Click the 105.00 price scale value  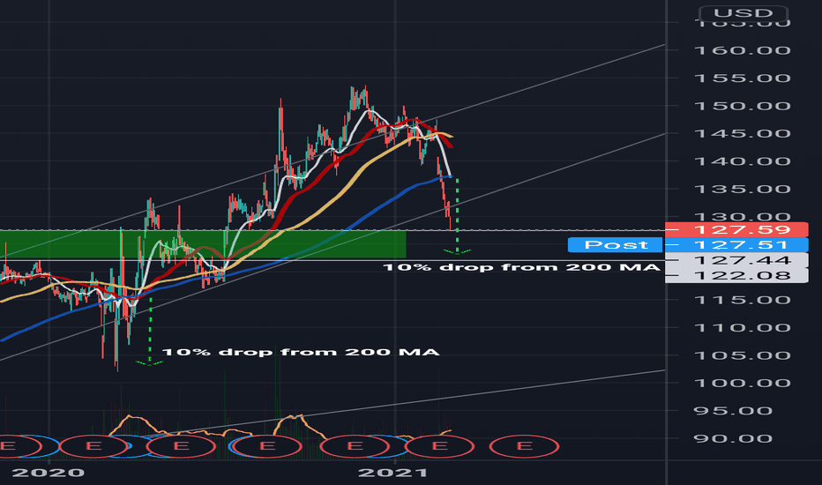[x=742, y=355]
